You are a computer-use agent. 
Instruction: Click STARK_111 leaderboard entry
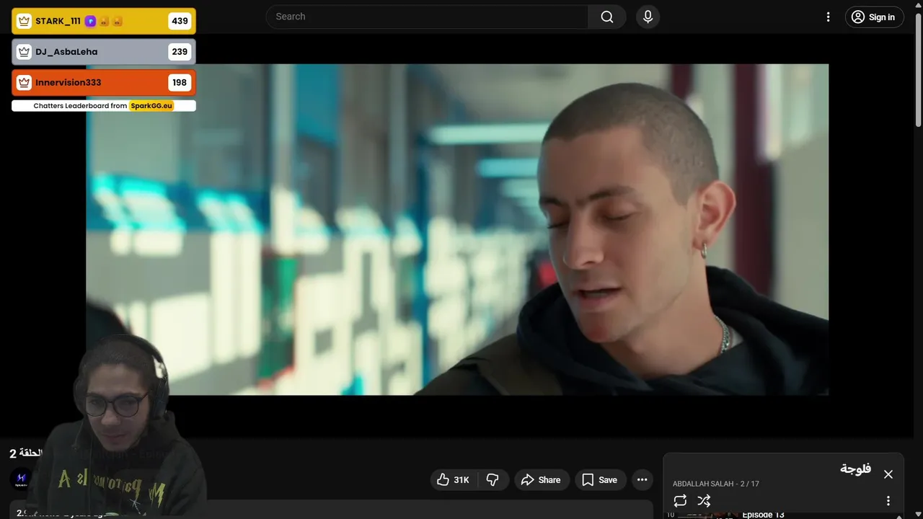coord(104,21)
